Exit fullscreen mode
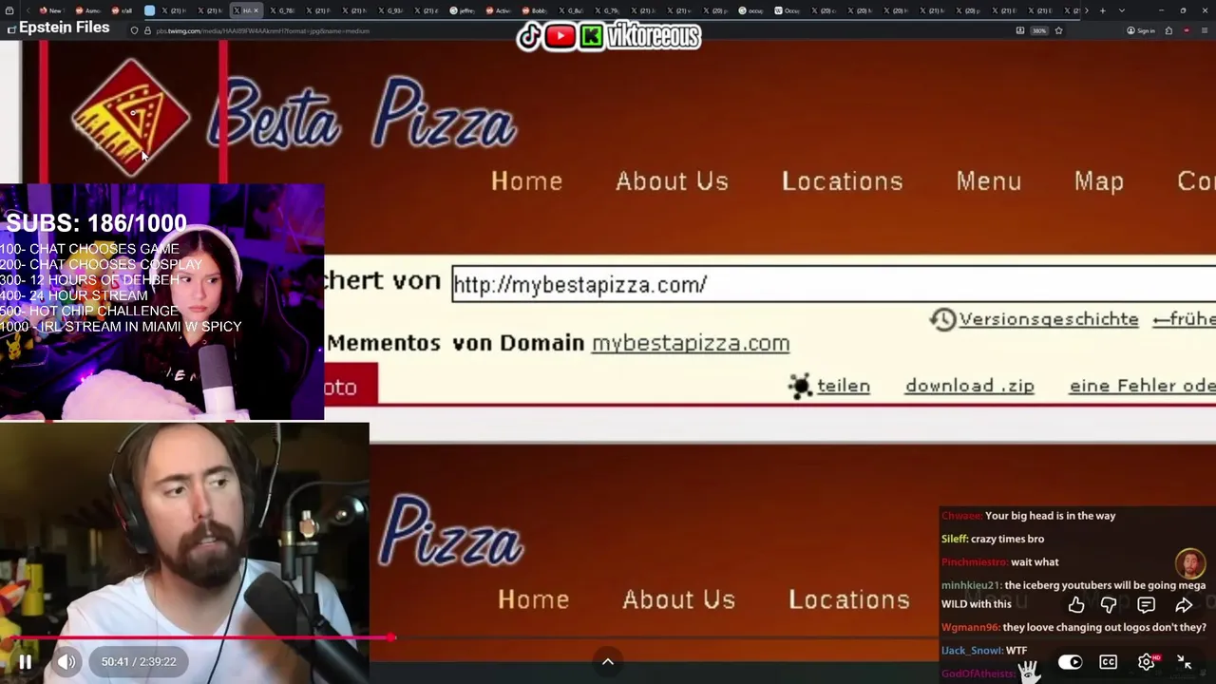Image resolution: width=1216 pixels, height=684 pixels. (x=1185, y=662)
